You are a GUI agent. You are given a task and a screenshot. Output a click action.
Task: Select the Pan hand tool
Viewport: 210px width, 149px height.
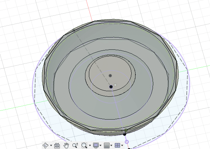(66, 145)
